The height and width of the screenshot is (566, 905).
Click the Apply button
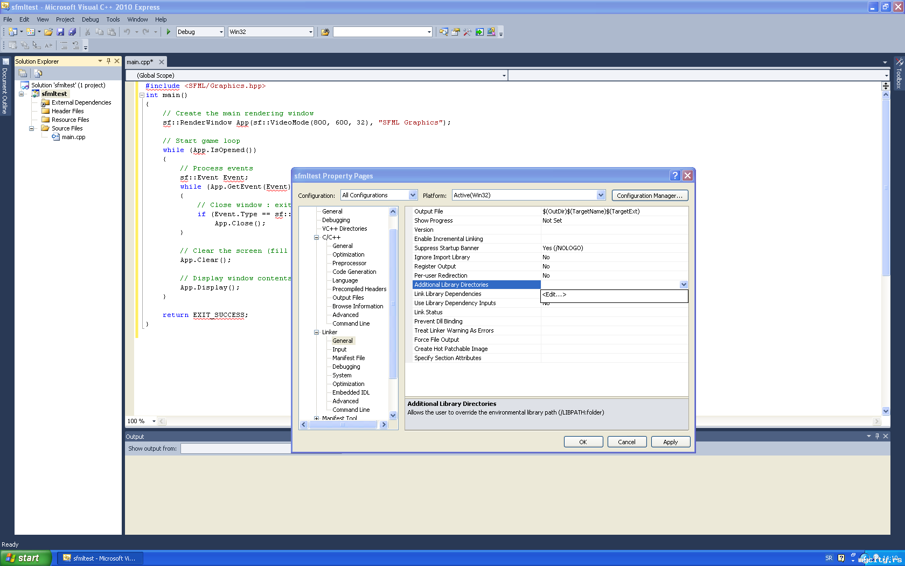click(670, 442)
